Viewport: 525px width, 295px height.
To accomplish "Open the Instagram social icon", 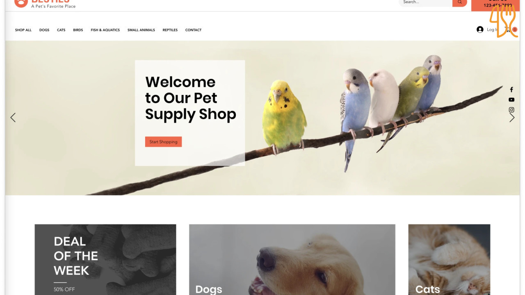I will click(x=511, y=110).
